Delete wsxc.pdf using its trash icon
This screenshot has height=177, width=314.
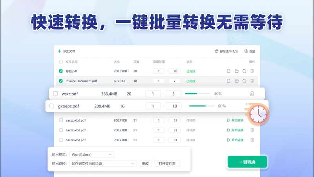pos(252,94)
